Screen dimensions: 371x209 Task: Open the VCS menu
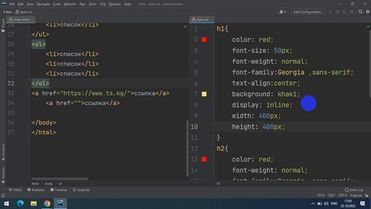[x=103, y=4]
